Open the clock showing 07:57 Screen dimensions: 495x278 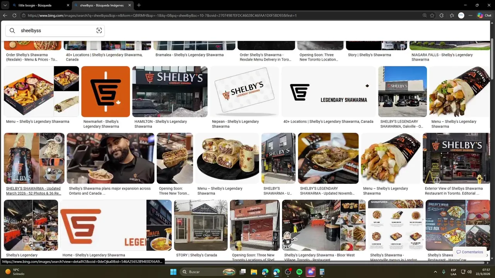[x=483, y=272]
